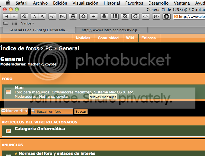Viewport: 205px width, 156px height.
Task: Open the bookmarks book icon
Action: tap(6, 23)
